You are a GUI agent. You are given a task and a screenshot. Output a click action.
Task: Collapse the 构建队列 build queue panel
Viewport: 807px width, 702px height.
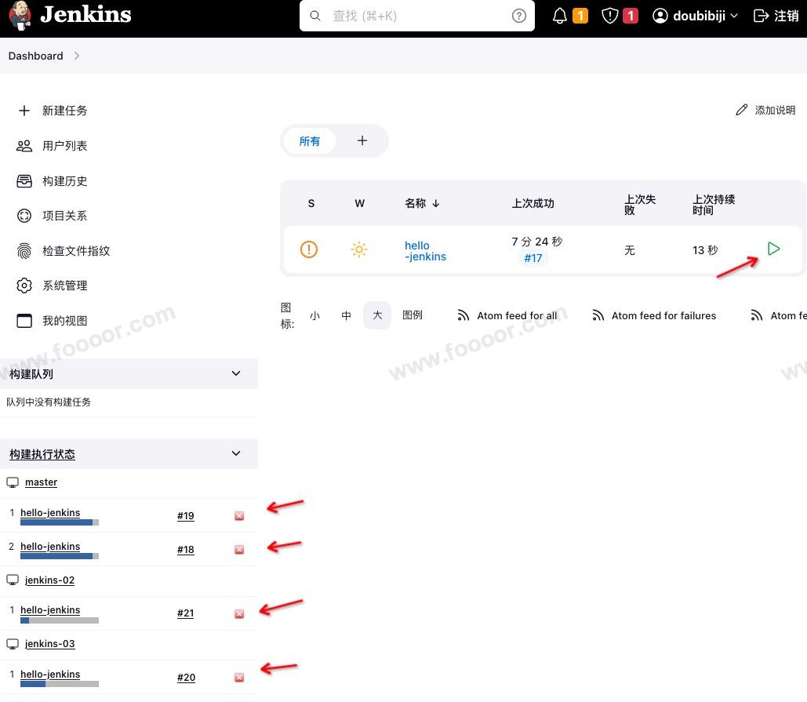236,374
